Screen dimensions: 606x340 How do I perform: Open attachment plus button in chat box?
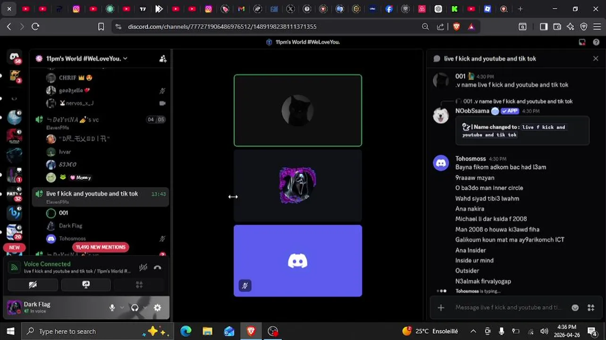[x=441, y=307]
